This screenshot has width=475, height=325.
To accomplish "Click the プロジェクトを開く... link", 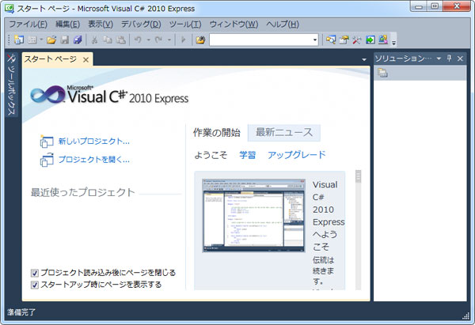I will 94,160.
